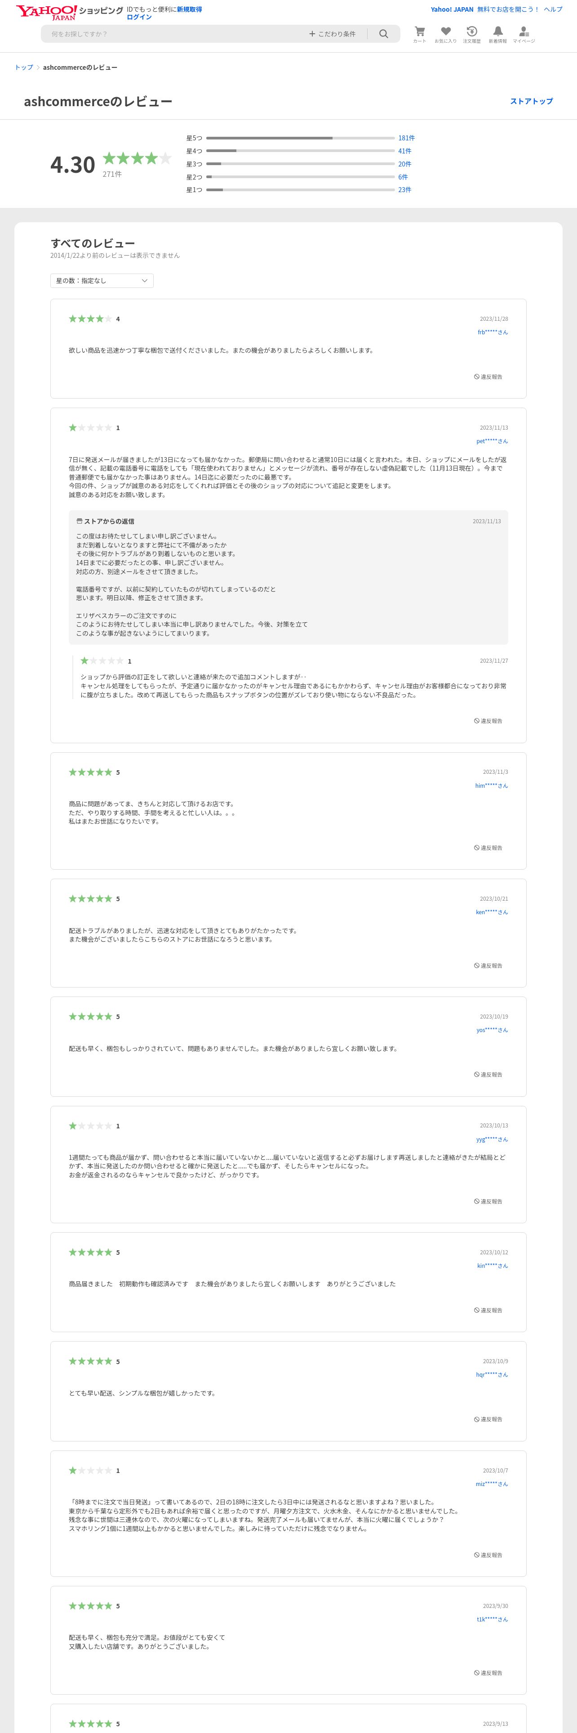Open reviewer kin*****さん profile

(x=493, y=1266)
